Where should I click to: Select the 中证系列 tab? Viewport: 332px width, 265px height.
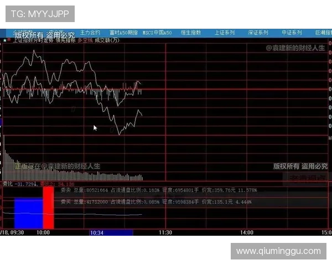292,33
